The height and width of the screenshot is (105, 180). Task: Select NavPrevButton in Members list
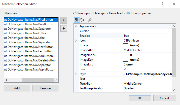point(29,24)
